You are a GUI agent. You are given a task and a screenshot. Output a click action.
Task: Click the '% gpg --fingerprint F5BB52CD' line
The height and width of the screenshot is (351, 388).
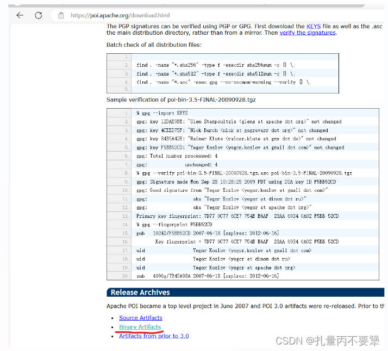coord(174,224)
